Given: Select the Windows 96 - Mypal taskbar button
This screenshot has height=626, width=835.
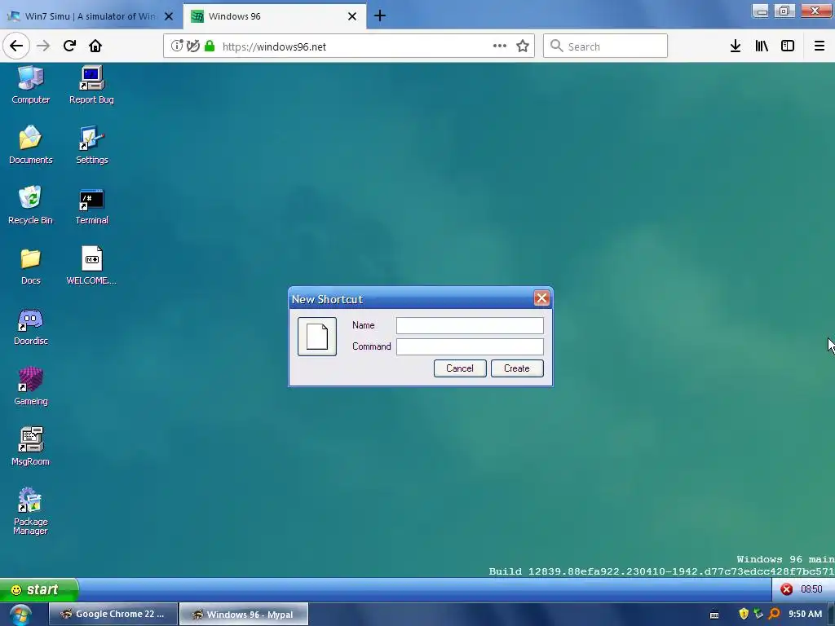Looking at the screenshot, I should (x=244, y=614).
